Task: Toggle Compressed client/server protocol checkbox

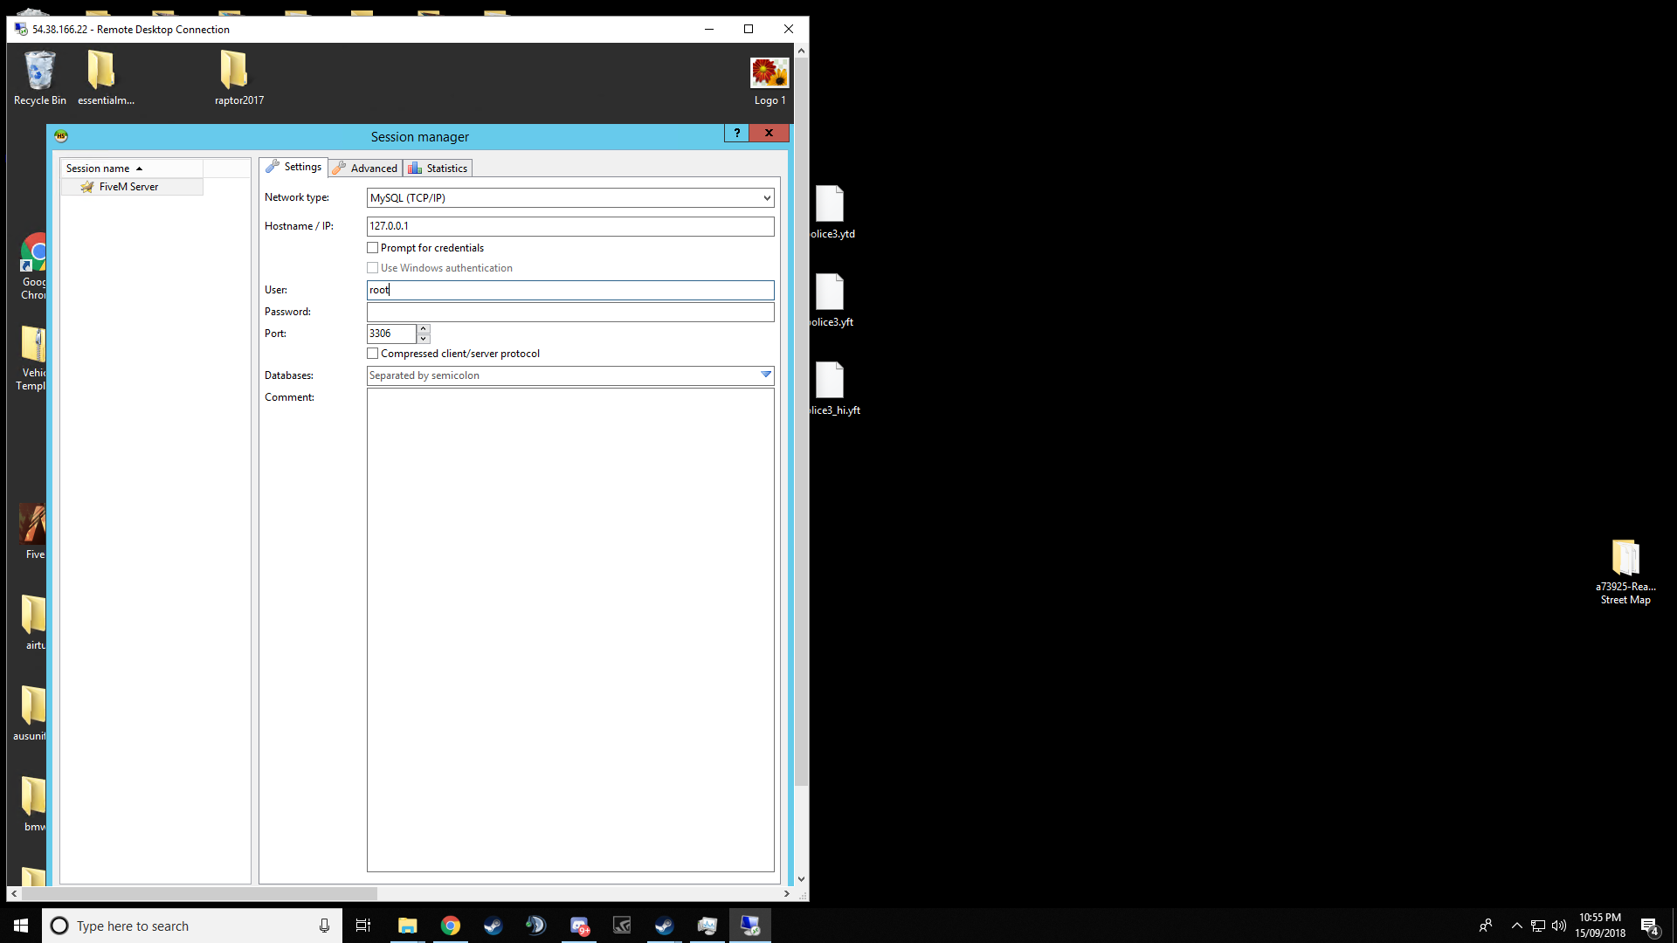Action: (373, 354)
